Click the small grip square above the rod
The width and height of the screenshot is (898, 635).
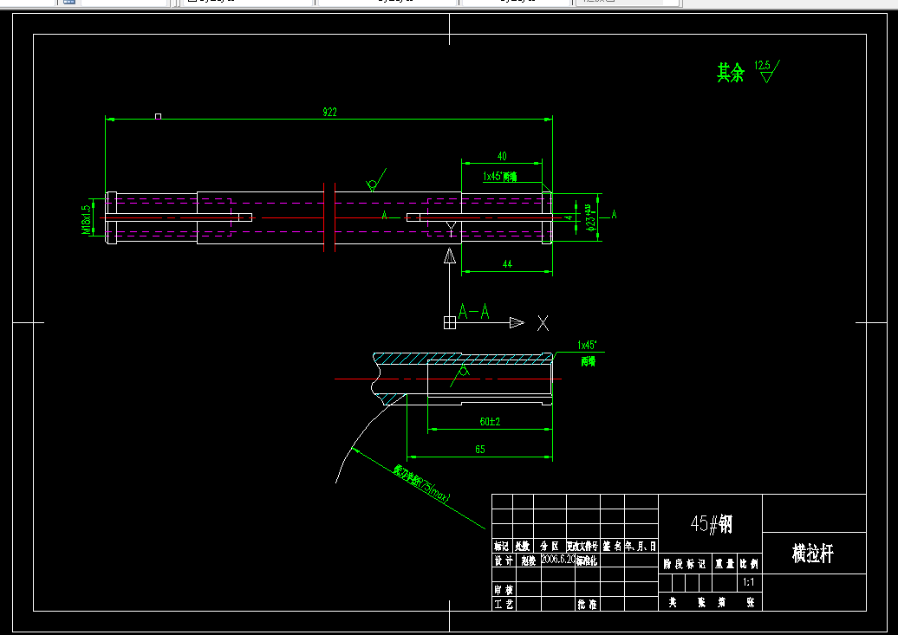(x=158, y=116)
